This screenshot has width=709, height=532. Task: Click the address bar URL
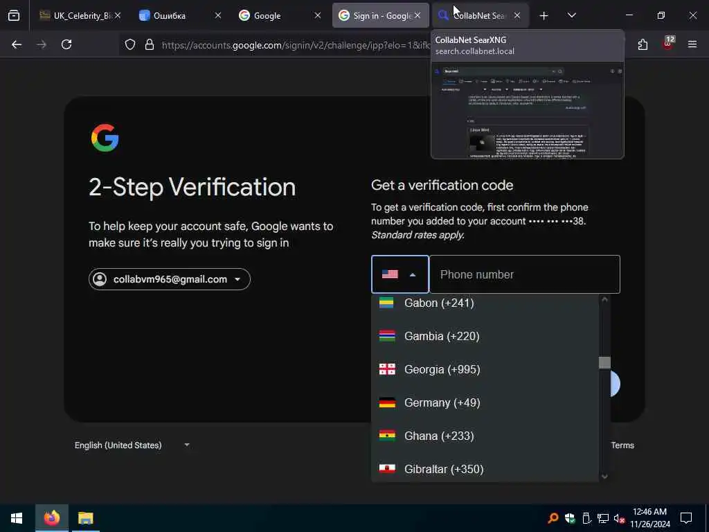coord(295,45)
